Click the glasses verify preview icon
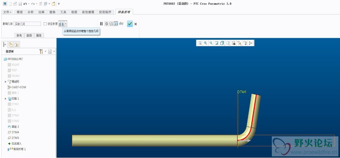This screenshot has height=158, width=340. coord(121,23)
